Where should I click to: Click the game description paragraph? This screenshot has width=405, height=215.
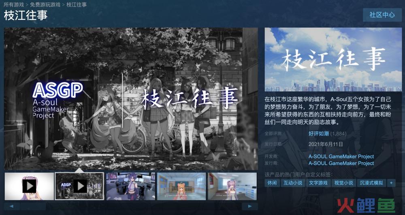coord(328,111)
